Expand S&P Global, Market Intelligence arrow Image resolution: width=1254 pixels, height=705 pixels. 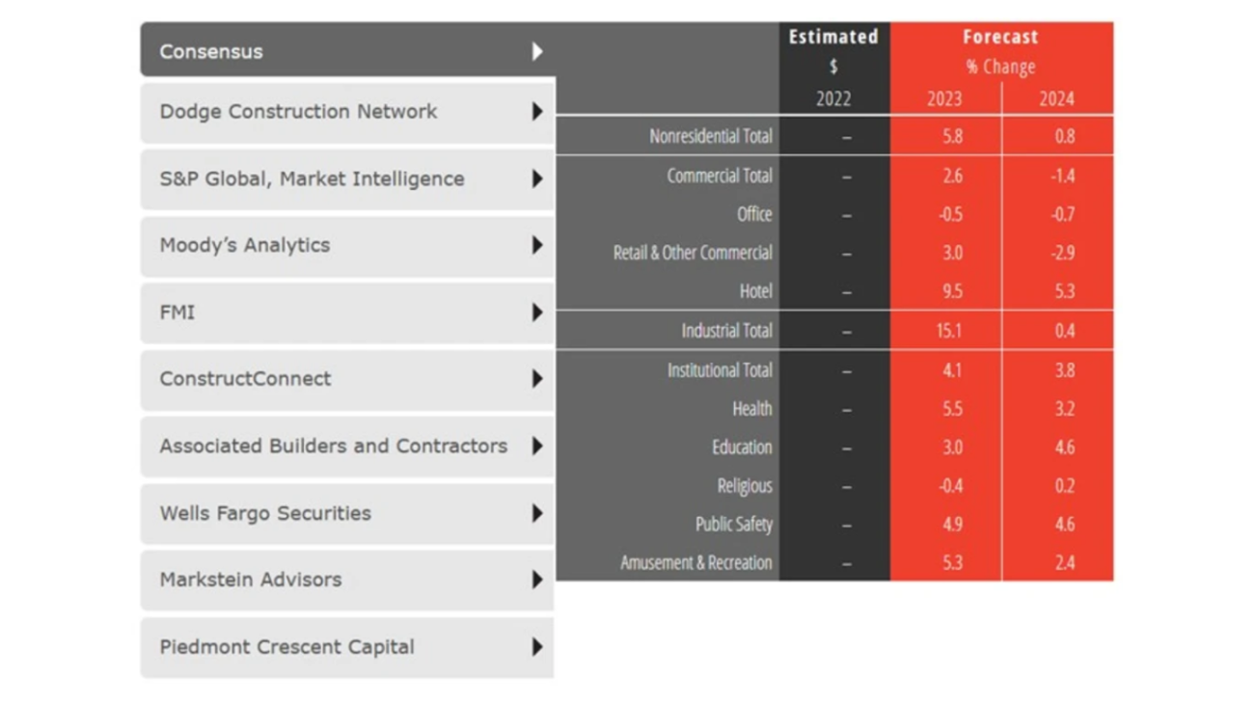[x=538, y=178]
